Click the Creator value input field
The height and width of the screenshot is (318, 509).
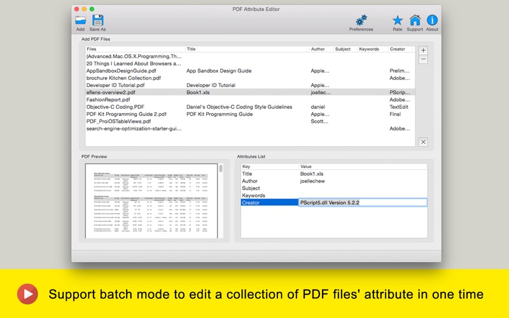(x=363, y=202)
